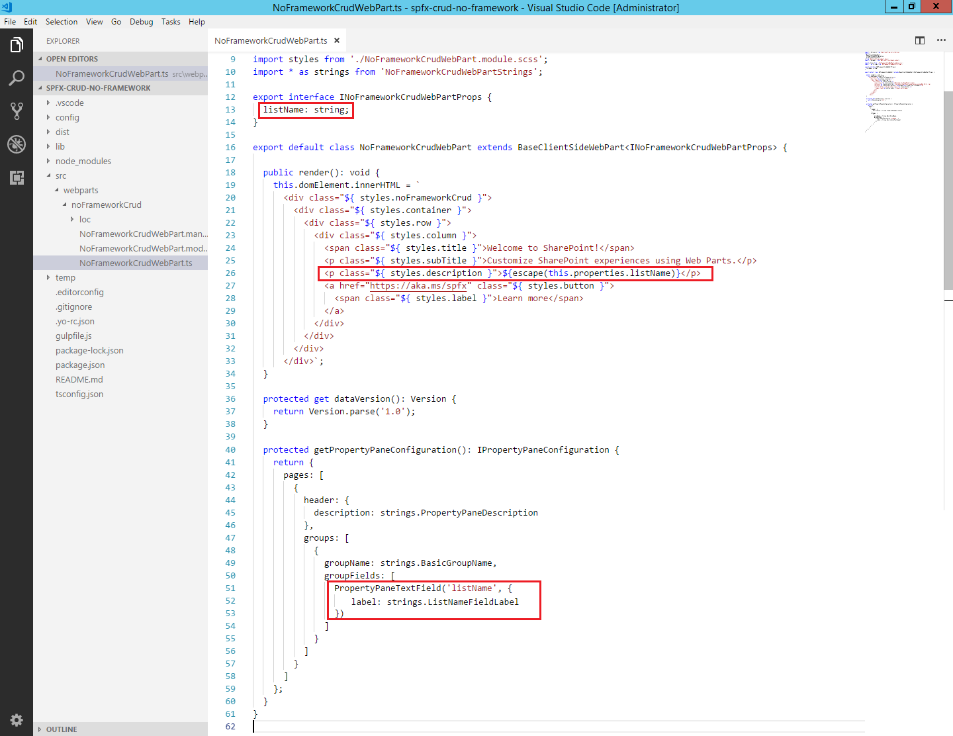Click the Split Editor icon
The width and height of the screenshot is (953, 736).
coord(920,40)
